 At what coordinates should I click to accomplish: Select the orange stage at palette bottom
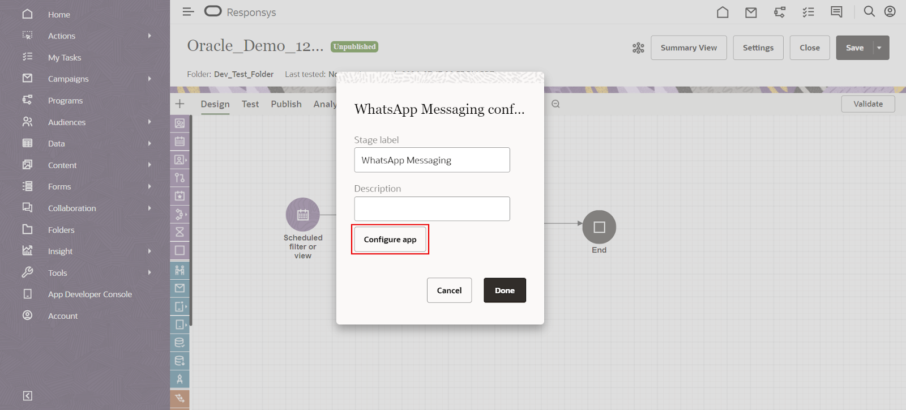coord(180,399)
